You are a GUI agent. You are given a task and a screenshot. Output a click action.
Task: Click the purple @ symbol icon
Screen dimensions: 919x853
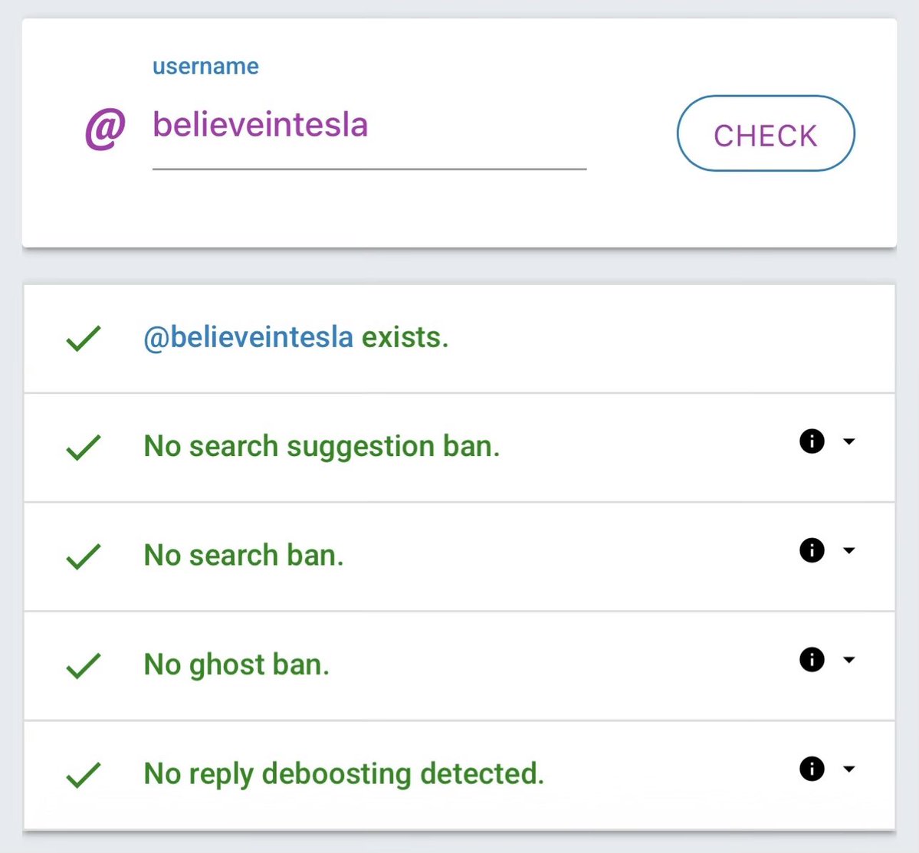click(x=105, y=129)
